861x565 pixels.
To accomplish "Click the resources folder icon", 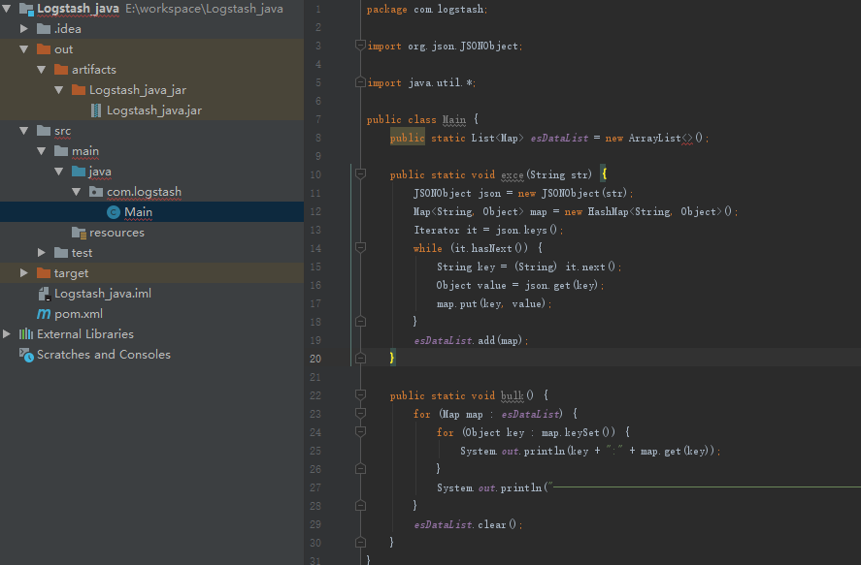I will 79,233.
